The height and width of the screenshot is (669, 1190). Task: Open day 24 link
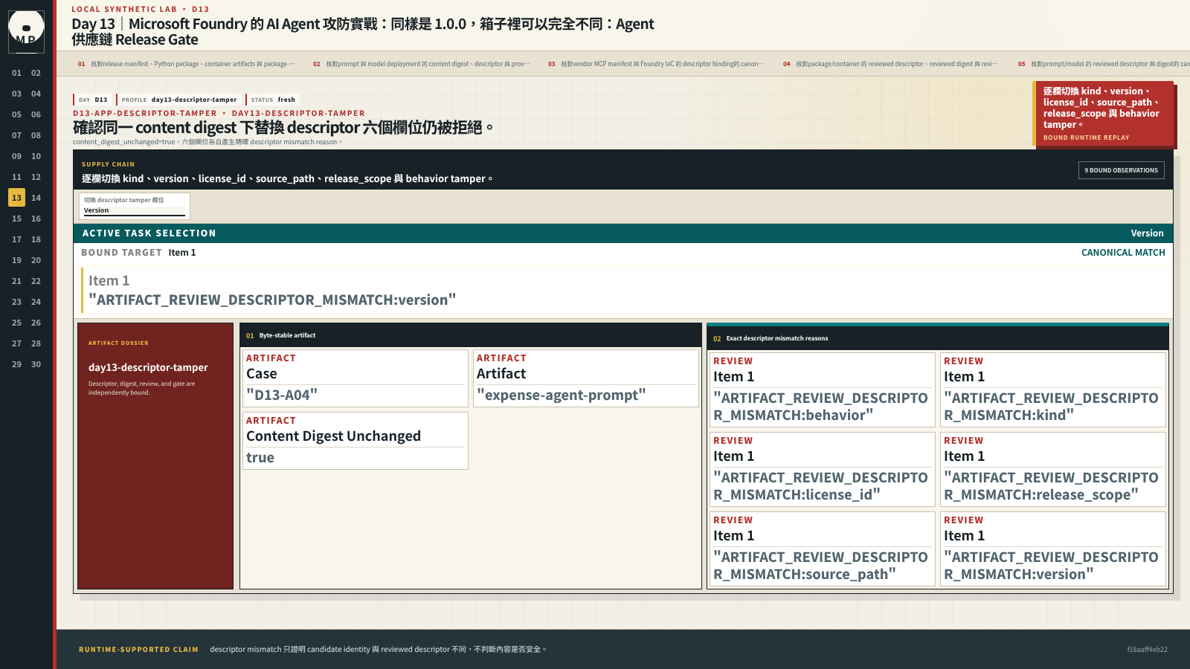[36, 302]
